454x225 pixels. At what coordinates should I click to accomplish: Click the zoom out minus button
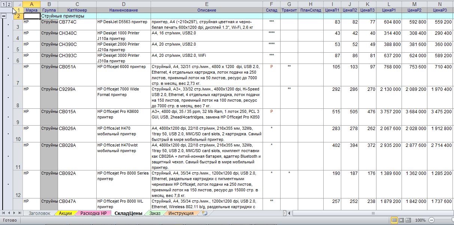pyautogui.click(x=432, y=221)
